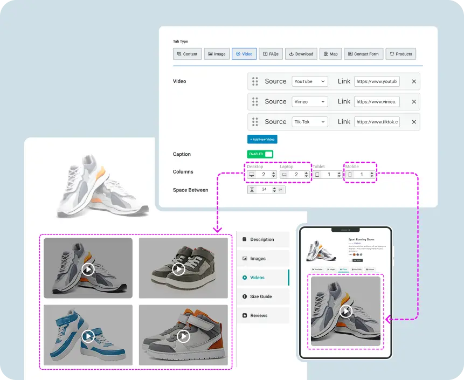
Task: Play the blue high-top sneaker video
Action: [x=88, y=336]
